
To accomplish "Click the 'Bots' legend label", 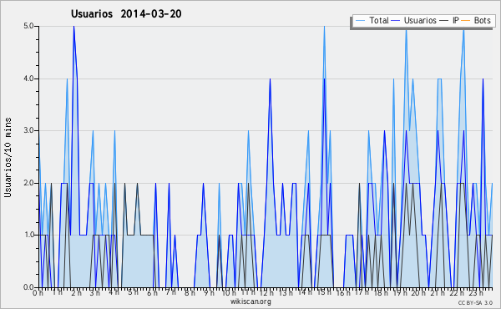I will pos(482,20).
